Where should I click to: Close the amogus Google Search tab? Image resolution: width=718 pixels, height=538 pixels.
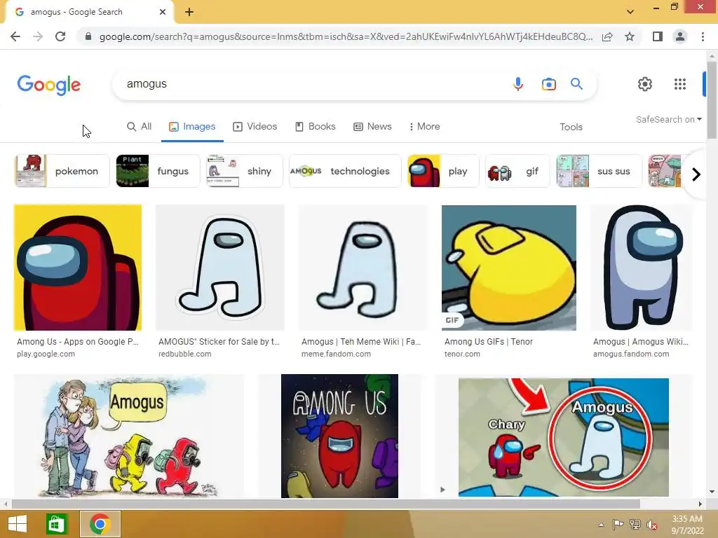click(163, 12)
